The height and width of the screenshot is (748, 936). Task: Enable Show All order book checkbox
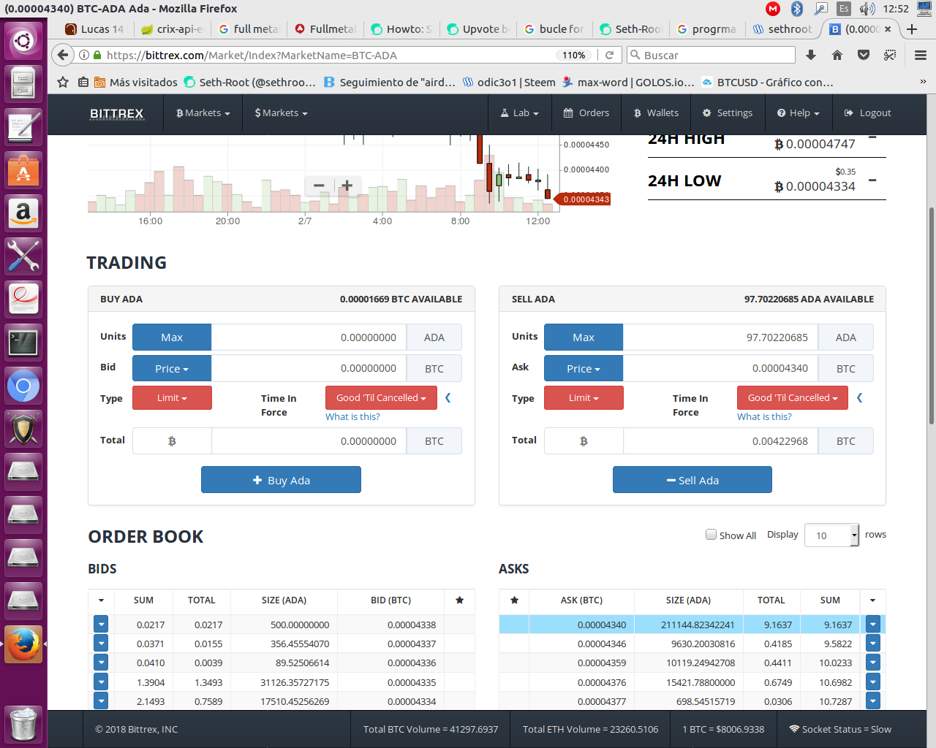[711, 534]
